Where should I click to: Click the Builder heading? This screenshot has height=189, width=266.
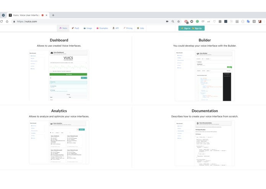(205, 40)
